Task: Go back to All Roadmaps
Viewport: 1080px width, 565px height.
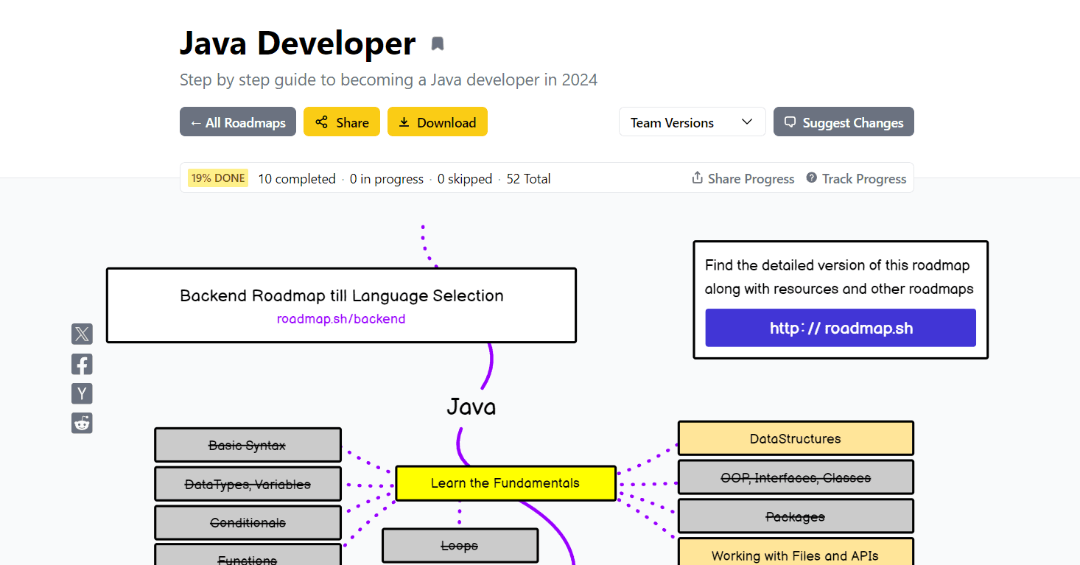Action: point(238,122)
